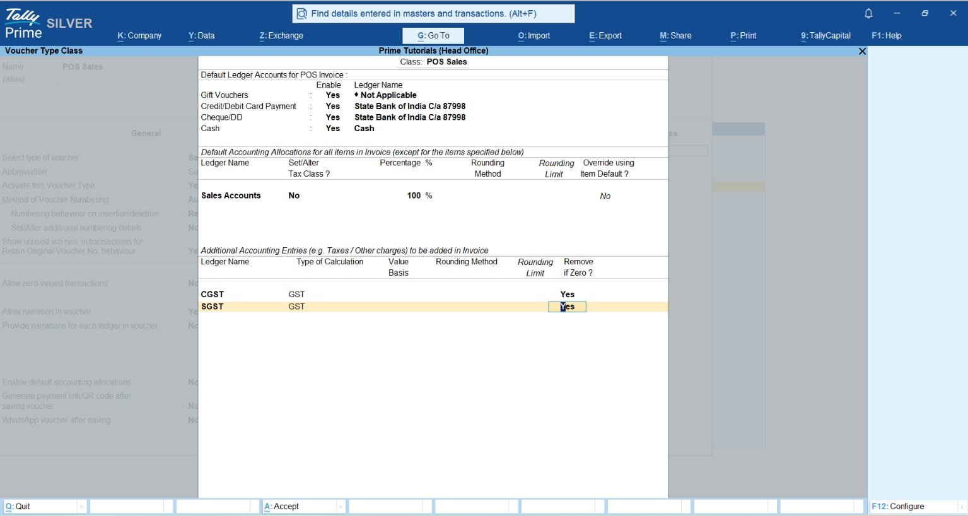Viewport: 968px width, 516px height.
Task: Click the Tally Prime logo
Action: [23, 24]
